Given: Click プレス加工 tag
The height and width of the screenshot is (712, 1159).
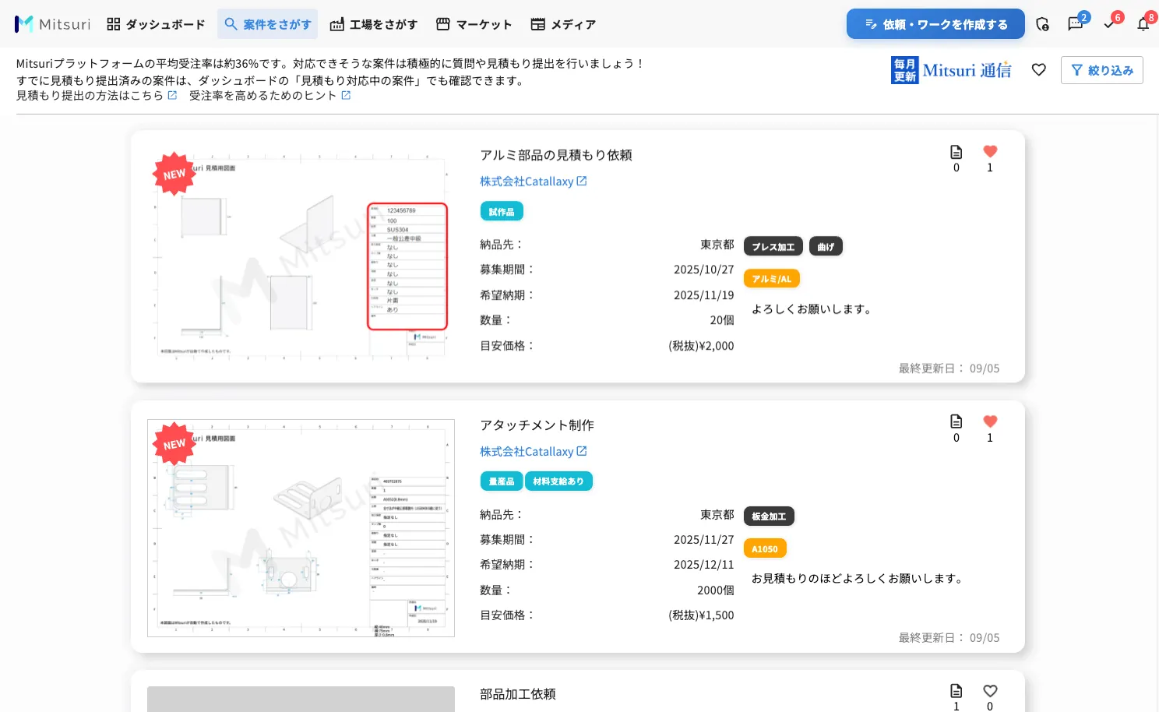Looking at the screenshot, I should pos(773,247).
